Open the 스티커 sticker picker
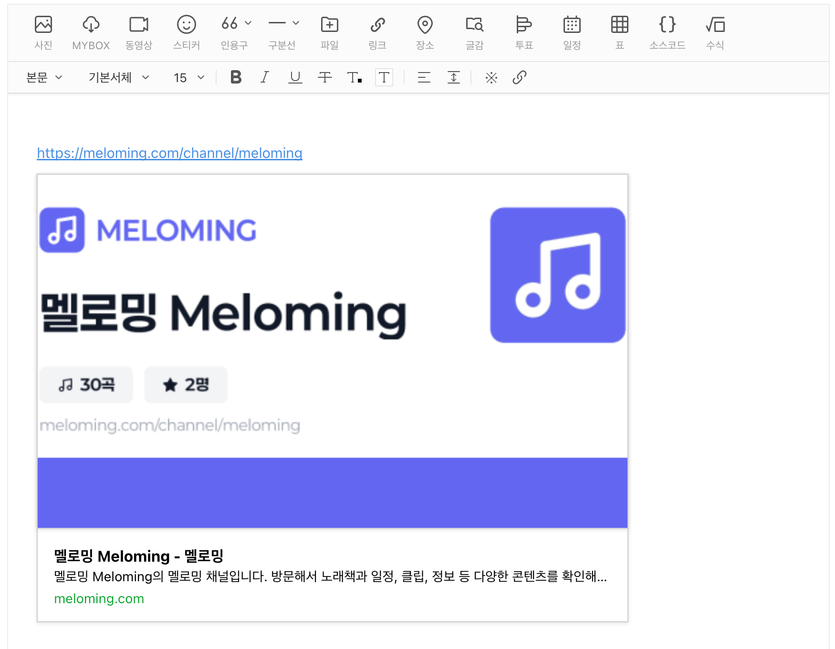 pyautogui.click(x=187, y=32)
